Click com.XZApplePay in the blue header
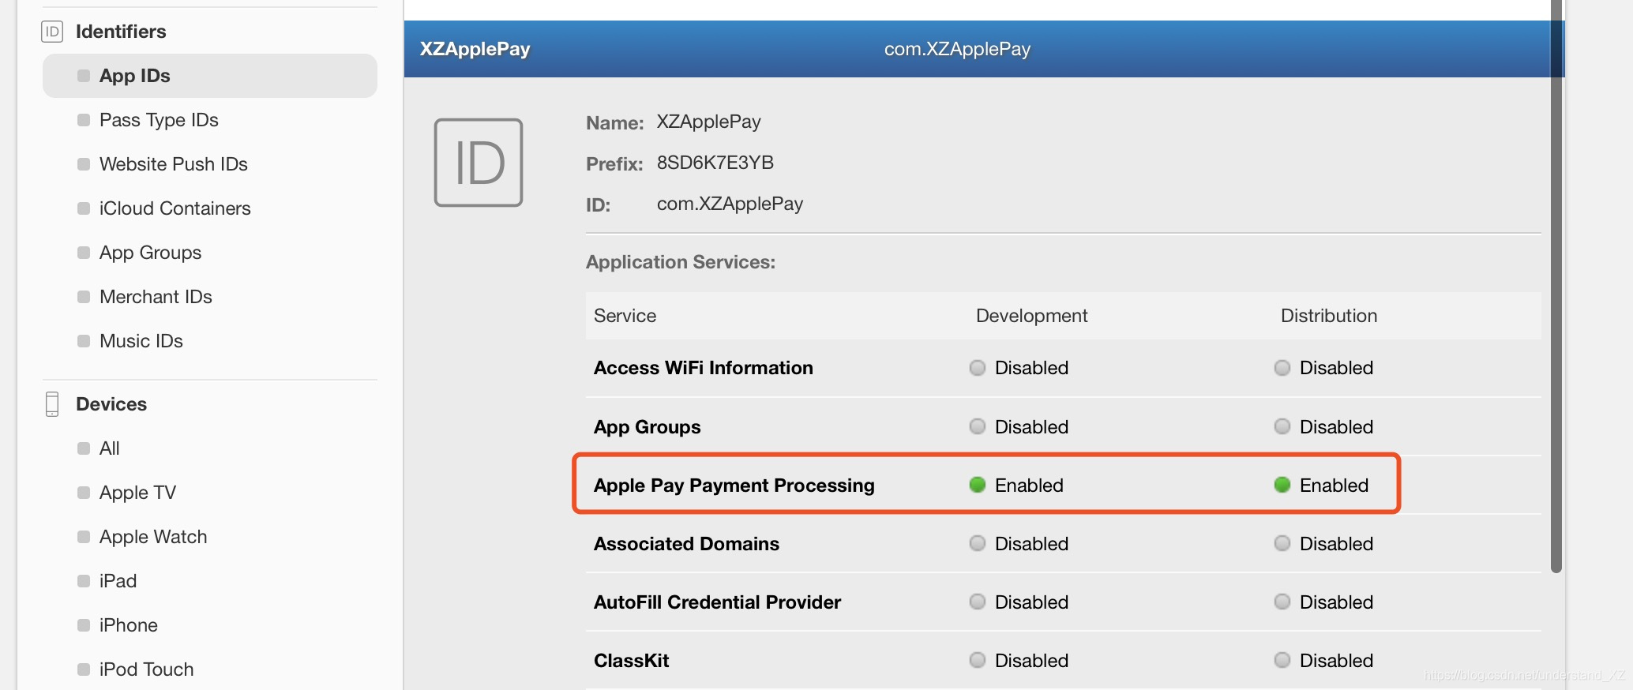Viewport: 1633px width, 690px height. [x=957, y=49]
